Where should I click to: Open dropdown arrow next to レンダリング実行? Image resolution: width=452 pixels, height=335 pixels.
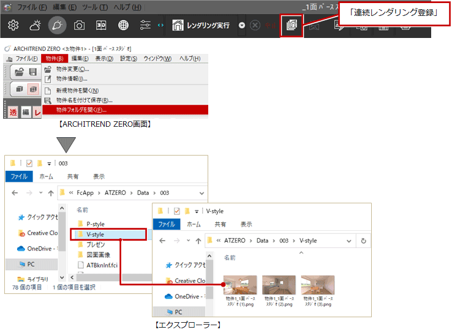tap(242, 25)
